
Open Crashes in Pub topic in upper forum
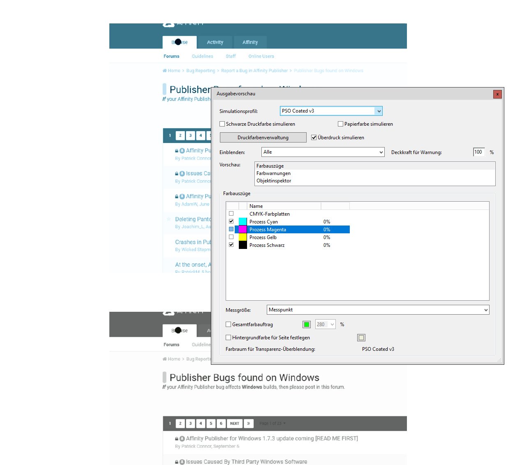tap(193, 242)
